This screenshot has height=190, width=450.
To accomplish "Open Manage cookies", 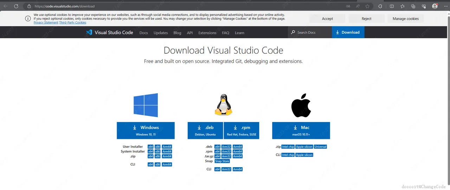I will pyautogui.click(x=406, y=19).
